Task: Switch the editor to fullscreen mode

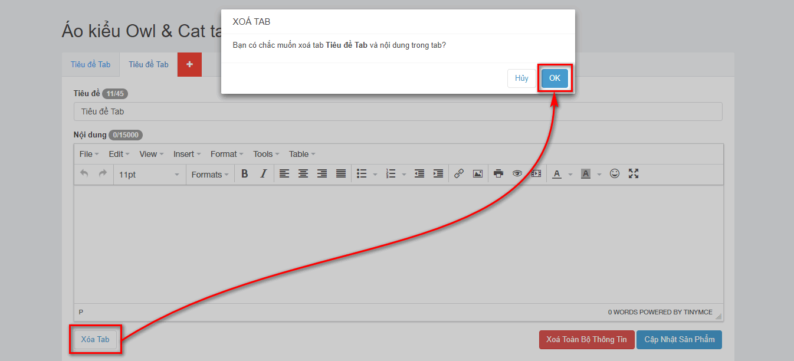Action: pyautogui.click(x=634, y=174)
